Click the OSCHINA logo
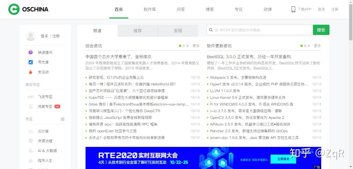This screenshot has height=169, width=353. pos(28,9)
